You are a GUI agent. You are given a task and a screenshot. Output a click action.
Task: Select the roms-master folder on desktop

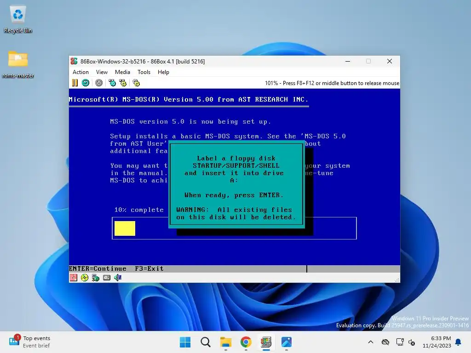18,64
